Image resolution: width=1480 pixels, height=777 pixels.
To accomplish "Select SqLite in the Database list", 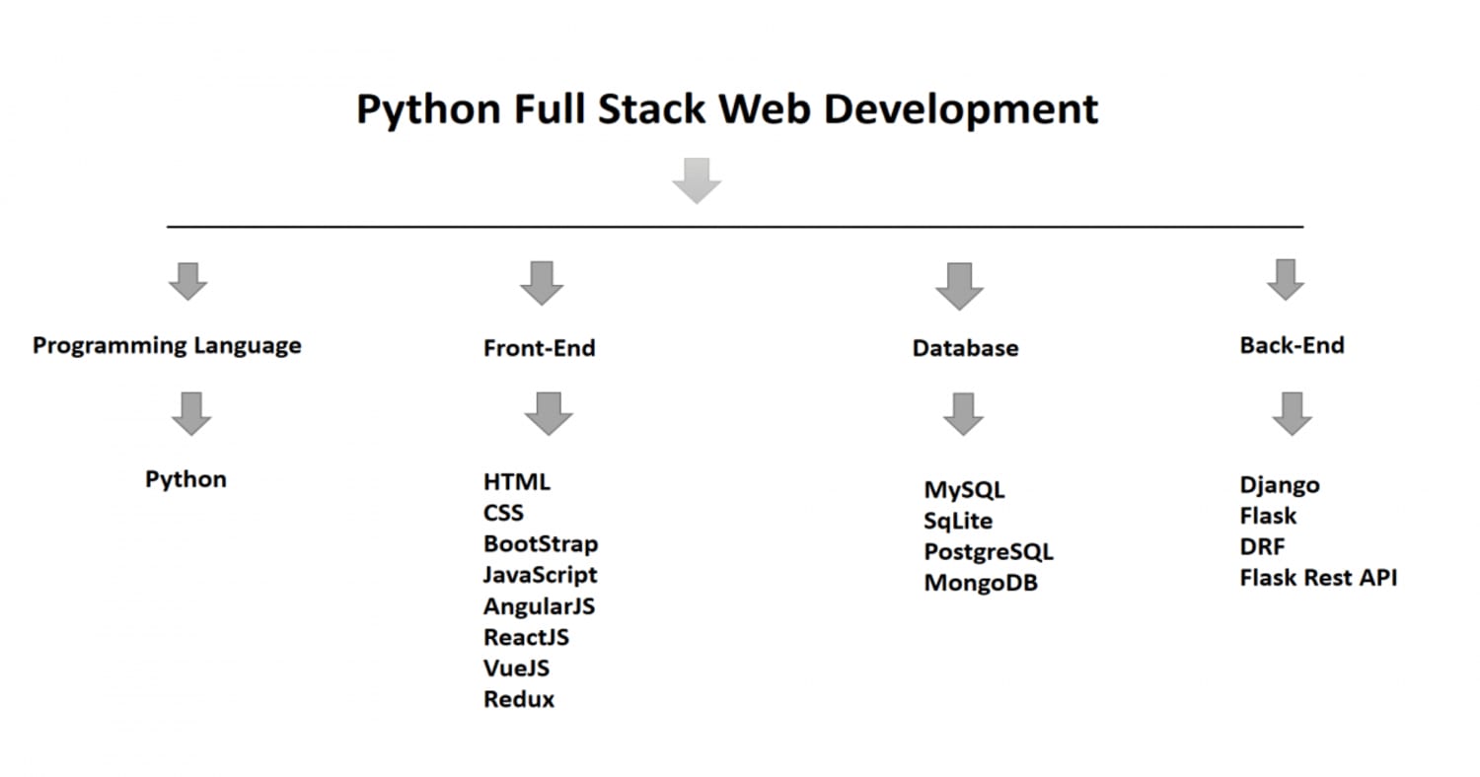I will coord(958,521).
